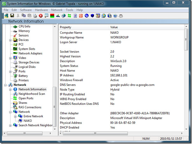The width and height of the screenshot is (192, 144).
Task: Collapse the bold Network root node
Action: pyautogui.click(x=5, y=85)
